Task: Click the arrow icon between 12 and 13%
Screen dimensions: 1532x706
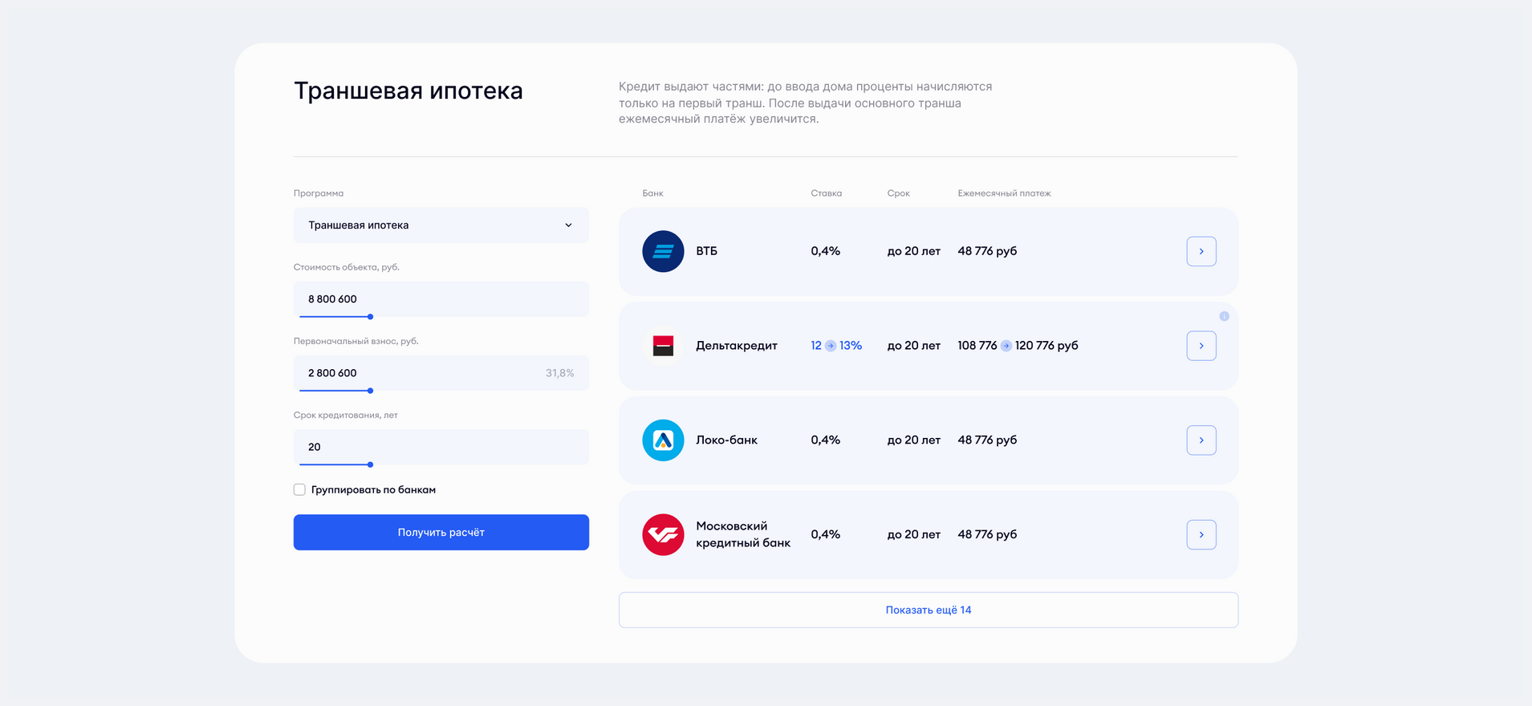Action: (x=831, y=346)
